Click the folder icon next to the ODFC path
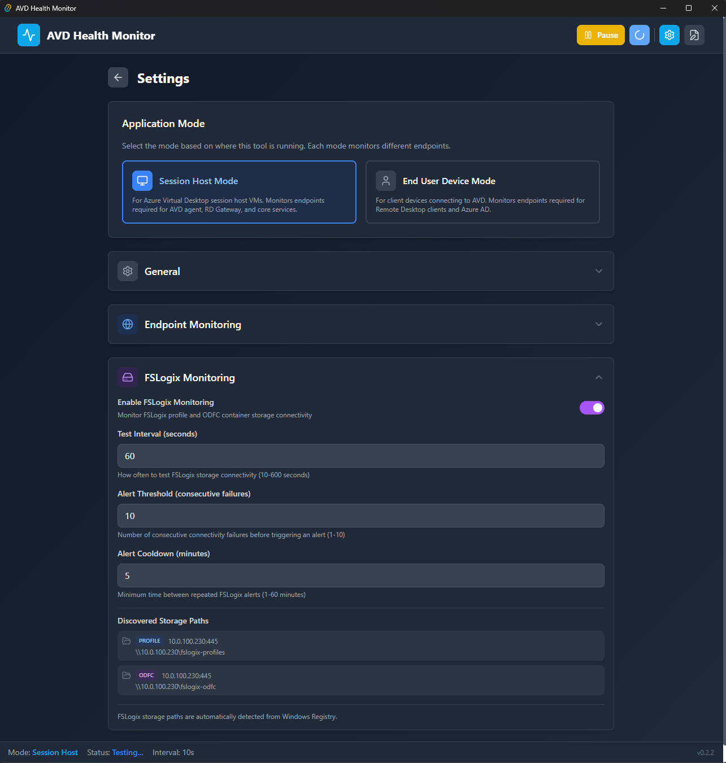Screen dimensions: 726x763 [x=127, y=675]
